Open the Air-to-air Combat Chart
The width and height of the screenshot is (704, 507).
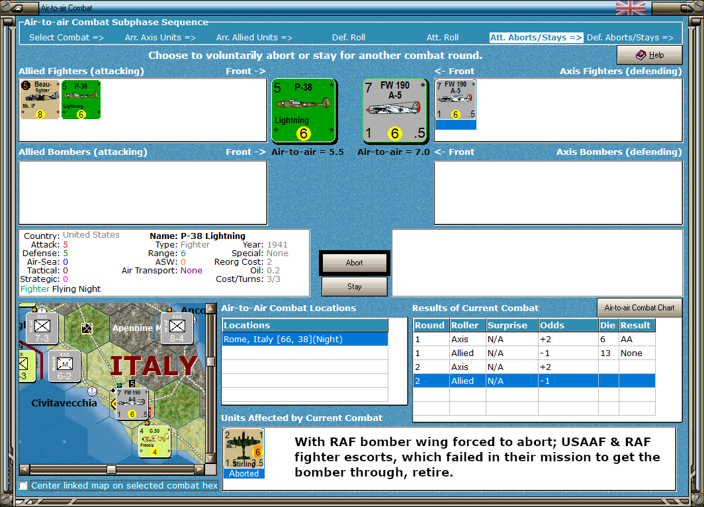click(639, 308)
